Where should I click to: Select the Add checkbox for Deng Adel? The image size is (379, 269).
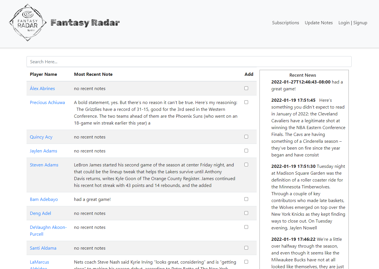point(246,213)
